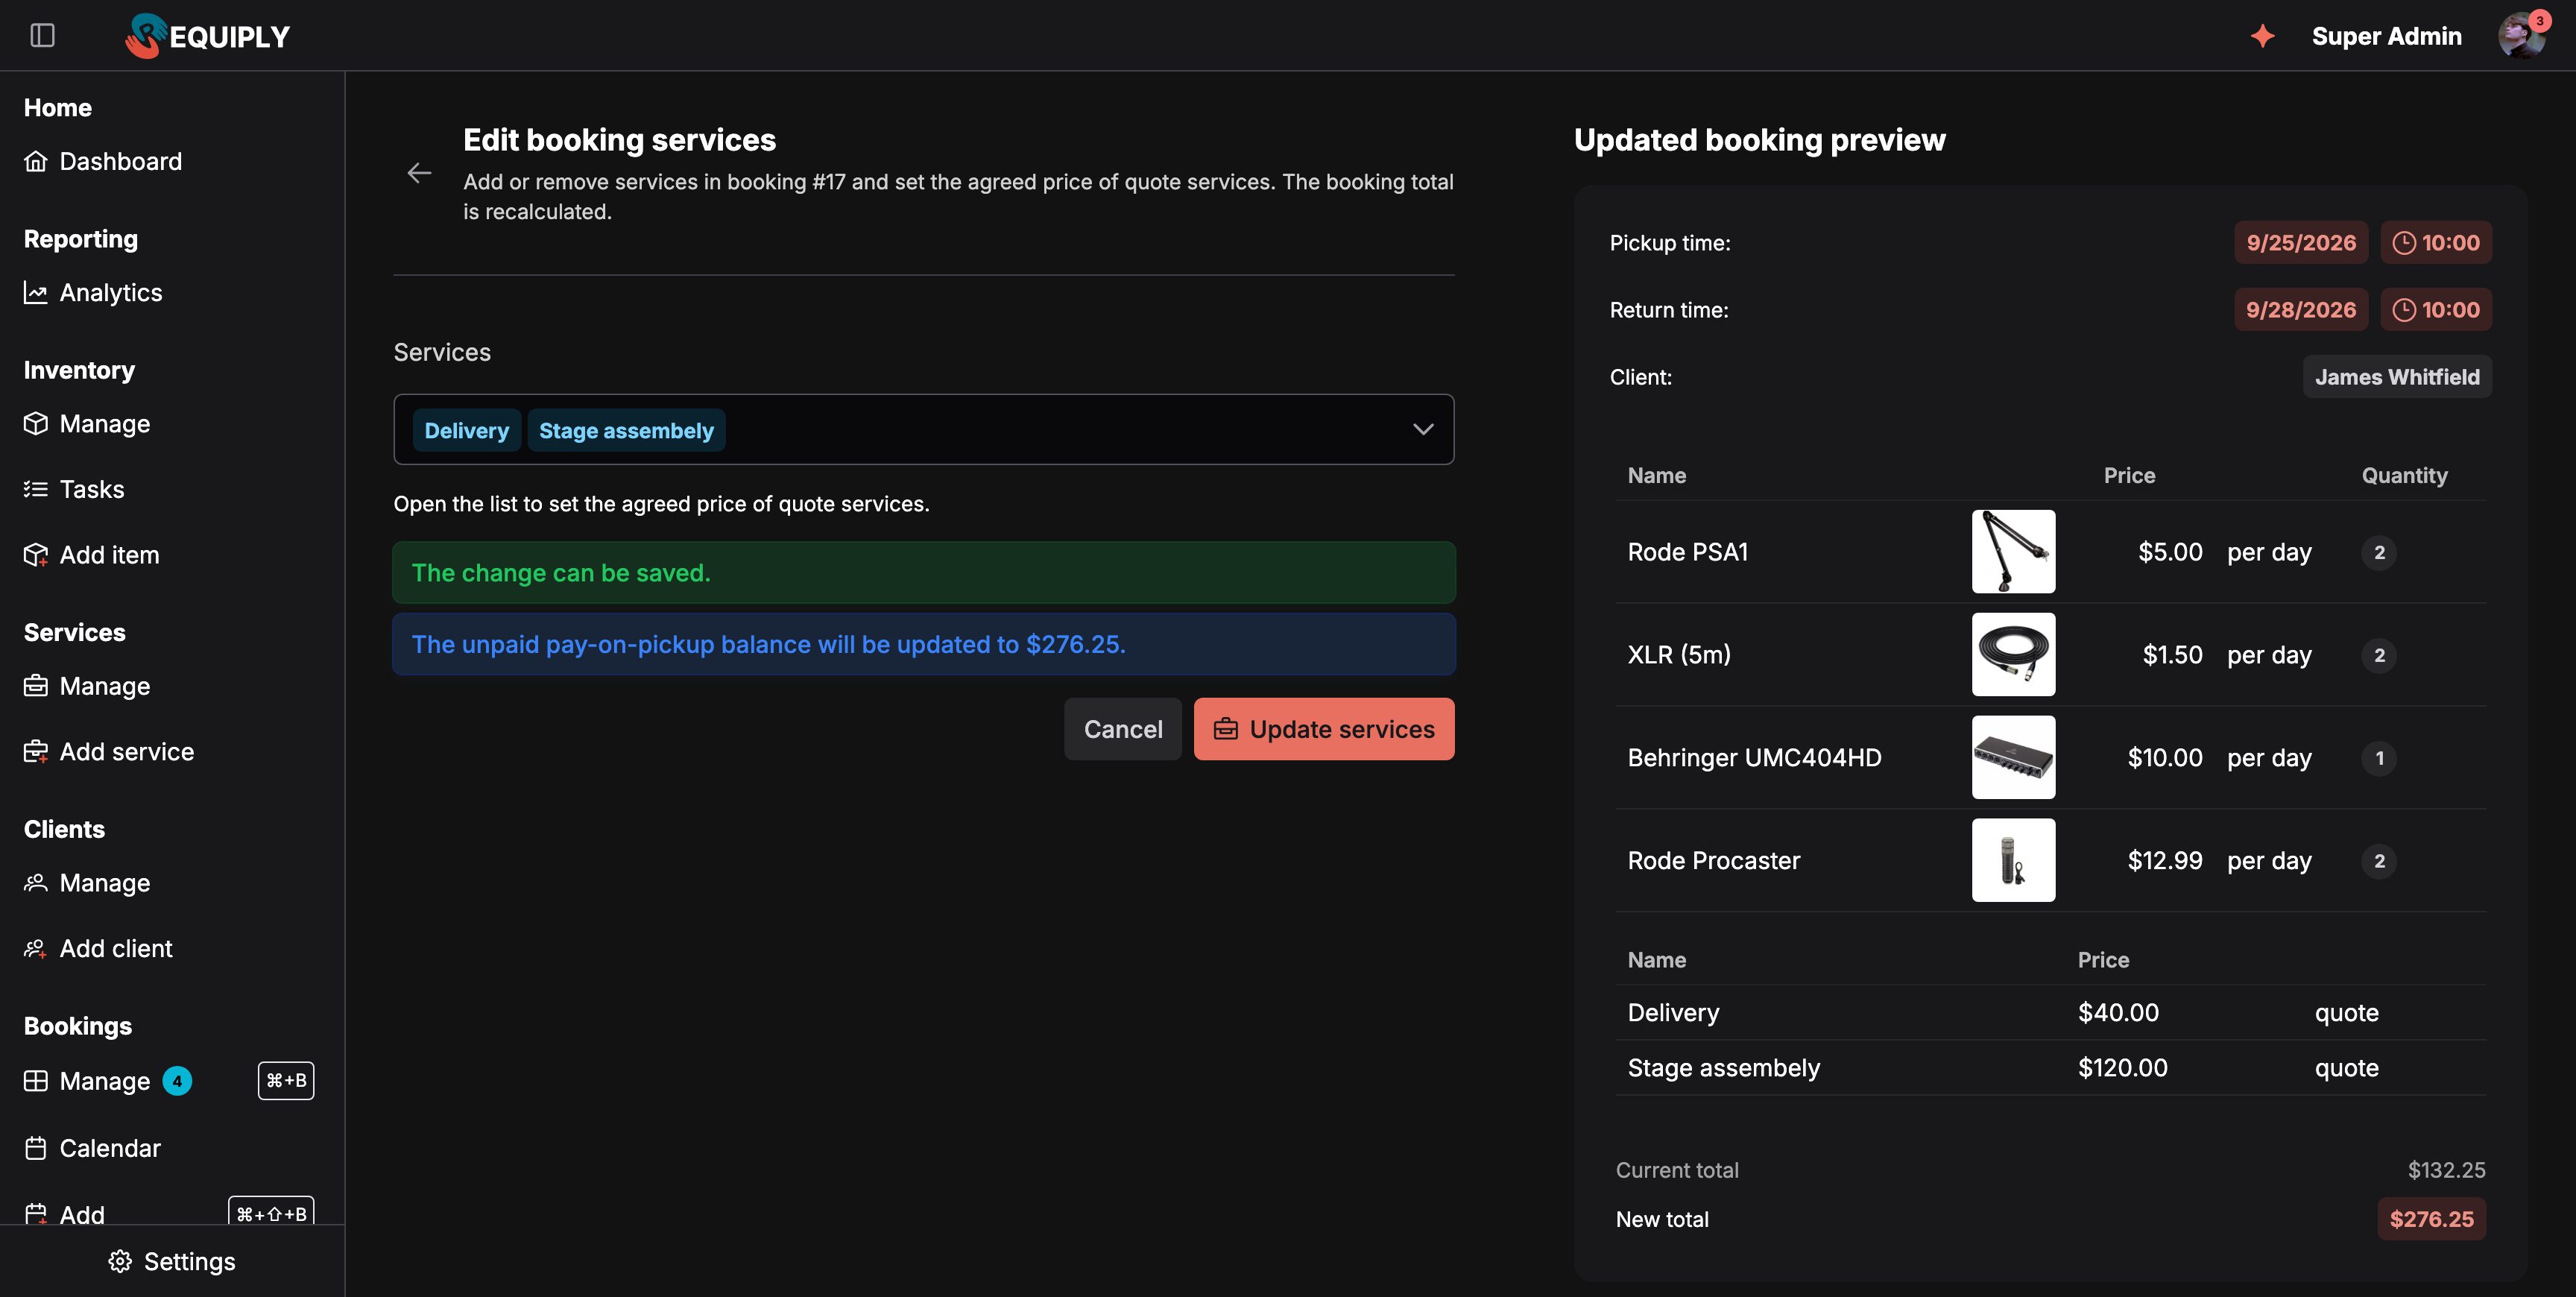Viewport: 2576px width, 1297px height.
Task: Click the return time 10:00 badge
Action: pos(2435,309)
